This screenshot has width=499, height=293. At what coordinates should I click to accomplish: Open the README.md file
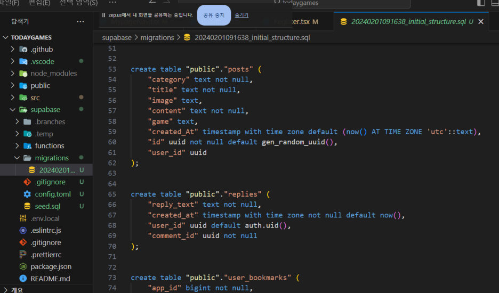click(50, 279)
